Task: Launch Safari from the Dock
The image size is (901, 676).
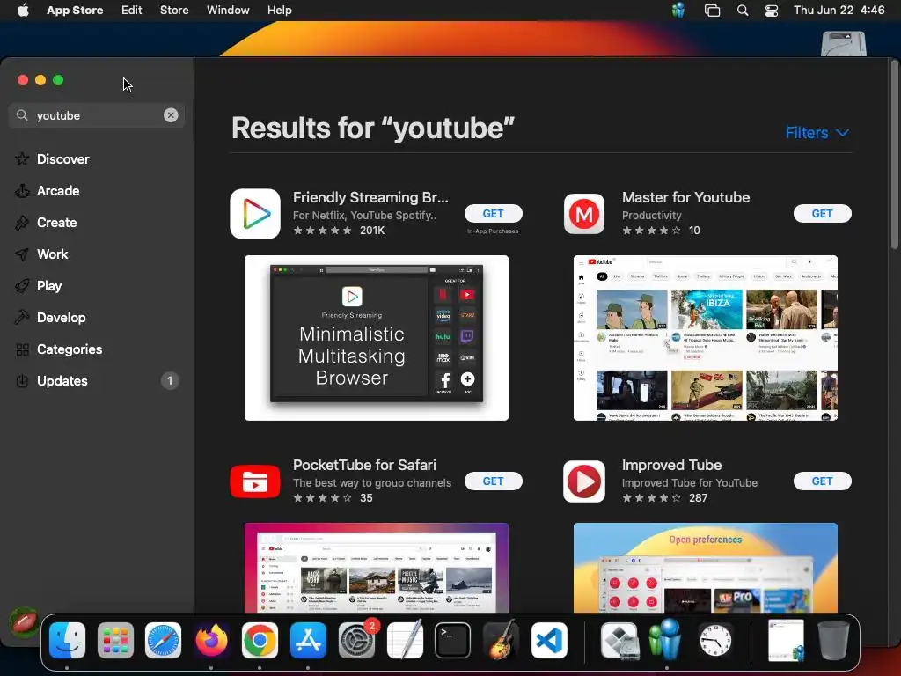Action: pos(163,641)
